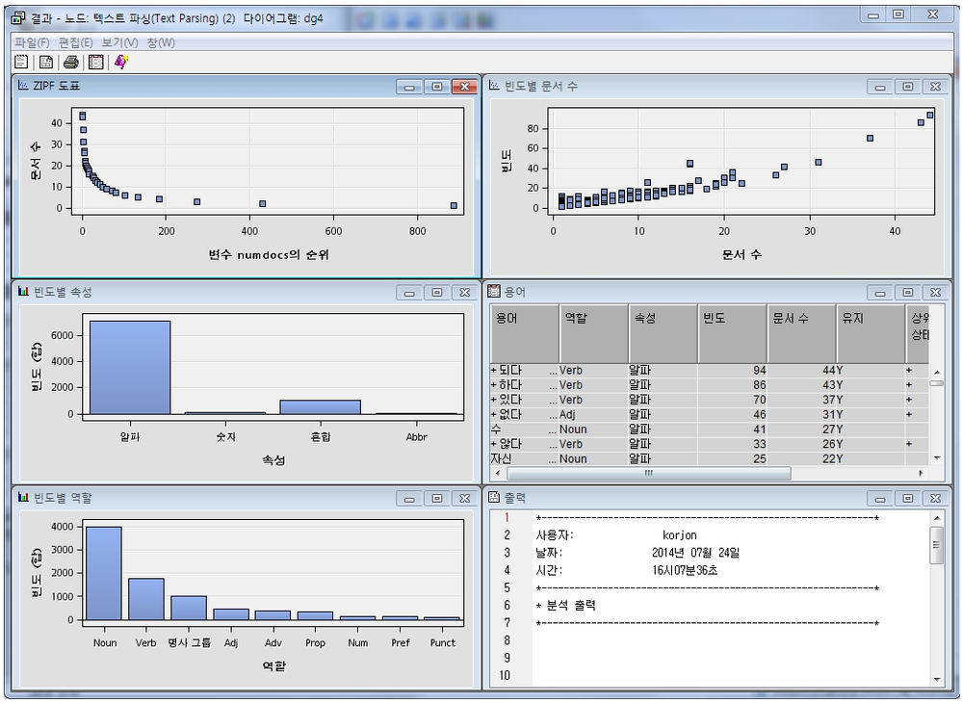Screen dimensions: 962x703
Task: Open the 파일(F) menu
Action: [x=32, y=43]
